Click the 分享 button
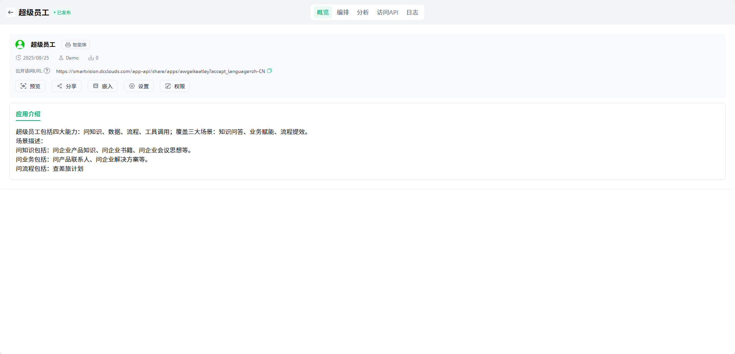Screen dimensions: 735x354 (x=67, y=86)
